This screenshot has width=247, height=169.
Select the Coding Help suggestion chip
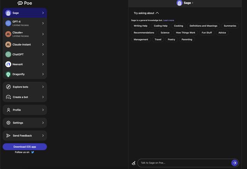(x=161, y=26)
